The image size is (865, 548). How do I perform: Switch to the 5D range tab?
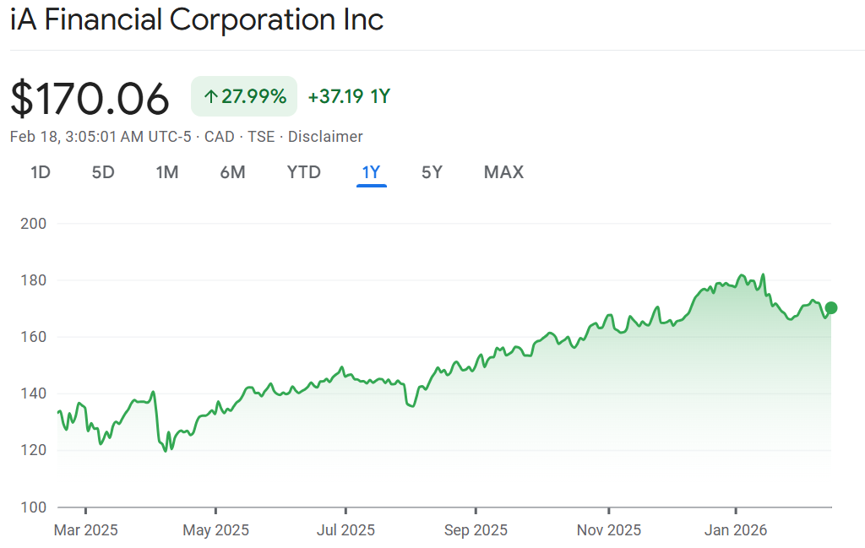tap(103, 172)
